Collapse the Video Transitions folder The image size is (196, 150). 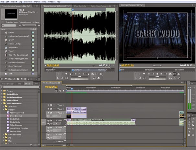tap(2, 103)
